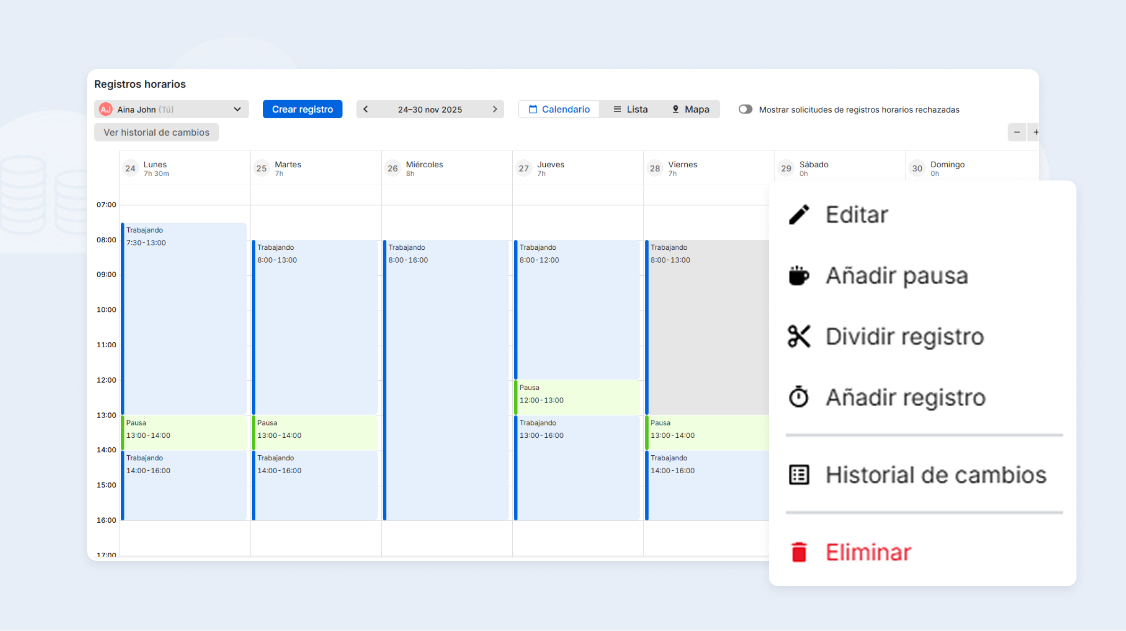The width and height of the screenshot is (1126, 631).
Task: Advance to the next week with the right arrow
Action: 495,109
